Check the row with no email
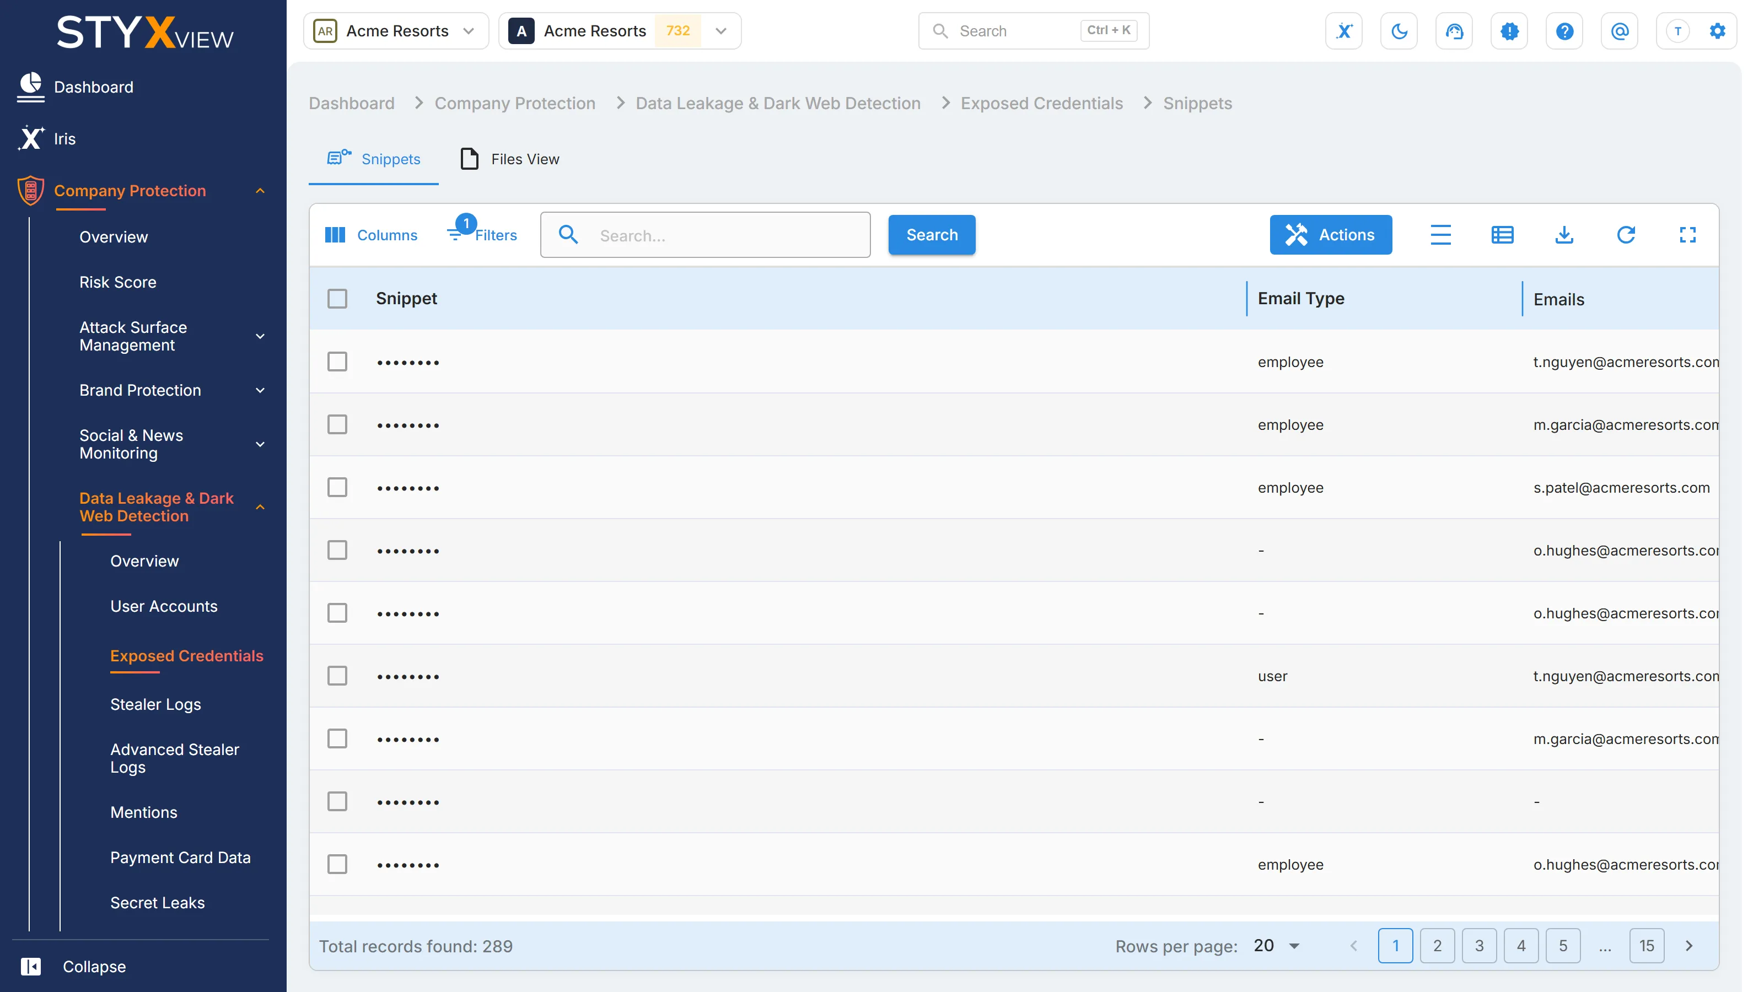Screen dimensions: 1764x992 coord(337,801)
